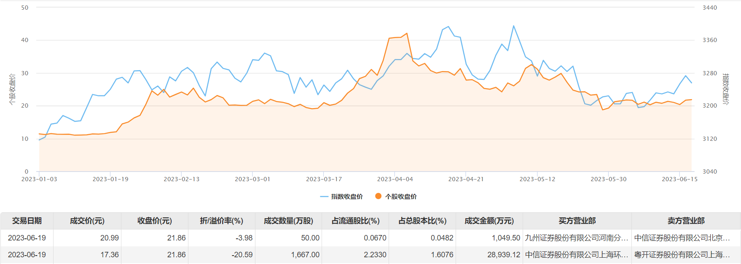Open buyer 九州证券股份有限公司河南分… entry
Image resolution: width=741 pixels, height=264 pixels.
point(577,238)
